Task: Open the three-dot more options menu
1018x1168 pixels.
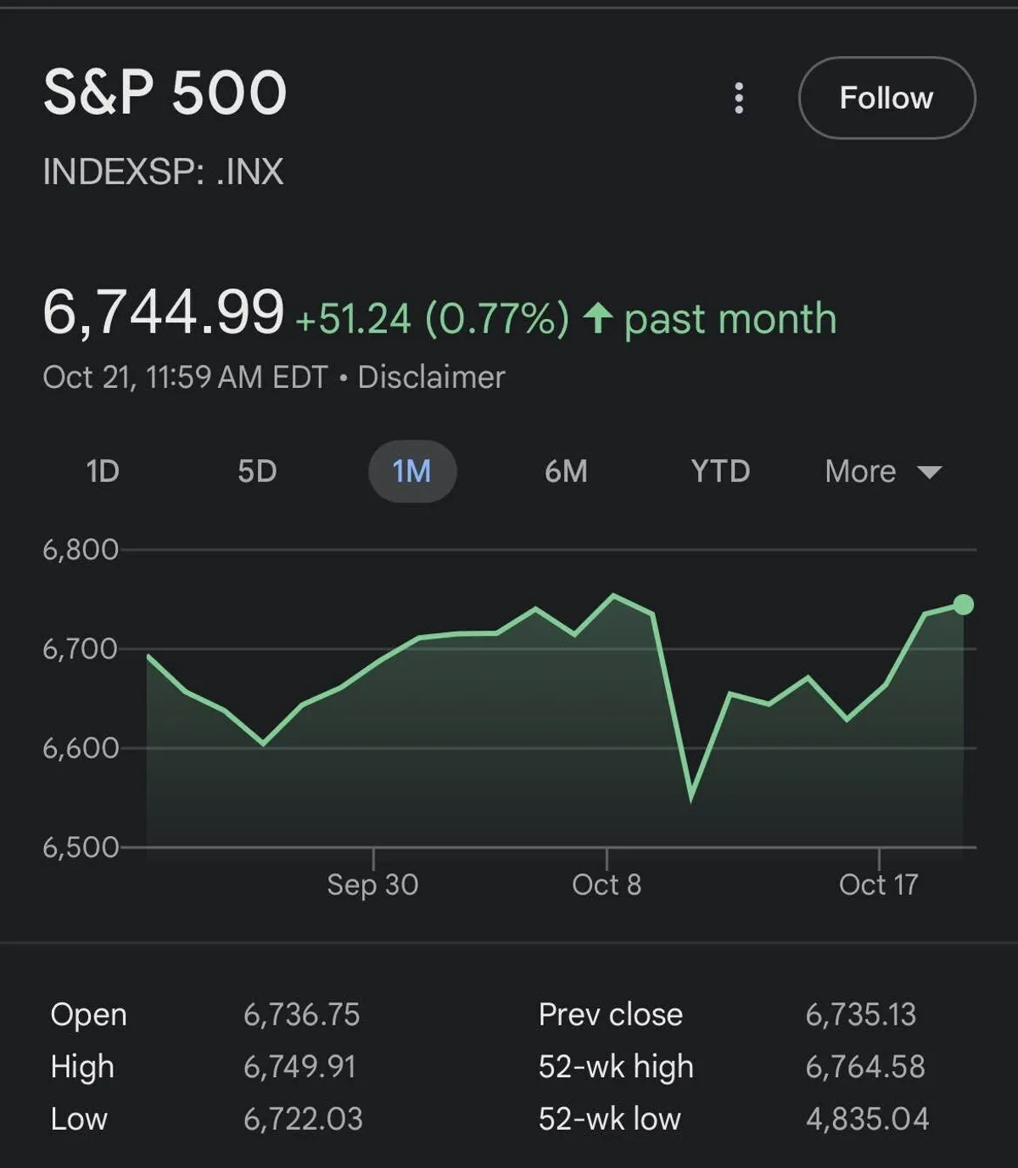Action: point(739,98)
